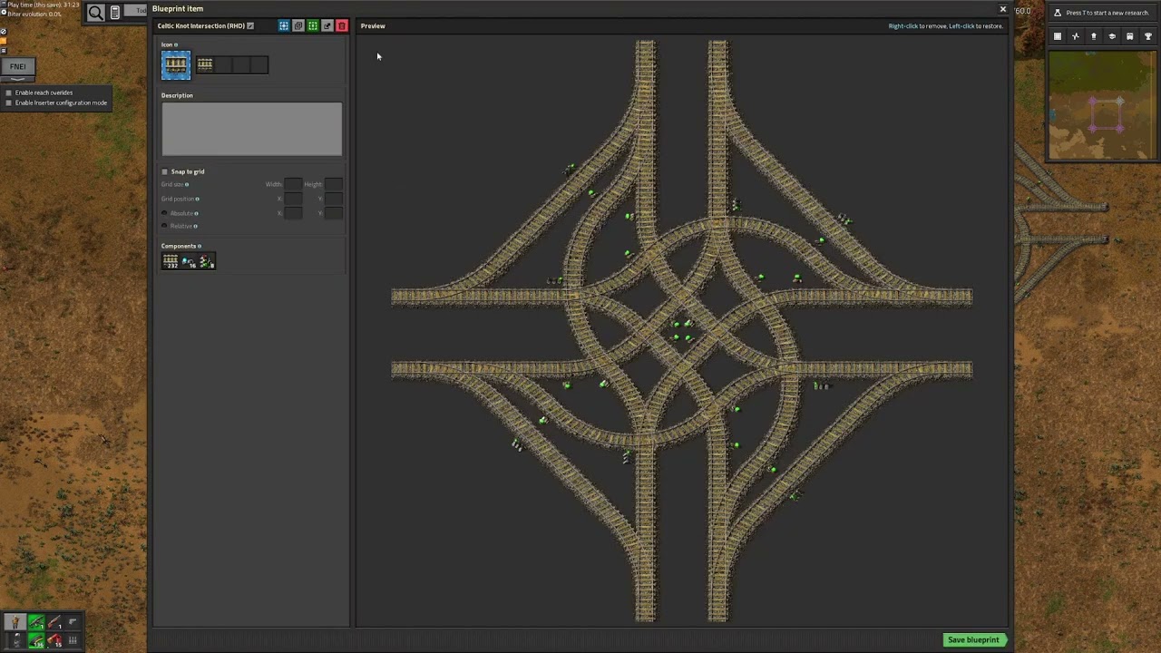The height and width of the screenshot is (653, 1161).
Task: Click the blue select new contents icon
Action: 284,25
